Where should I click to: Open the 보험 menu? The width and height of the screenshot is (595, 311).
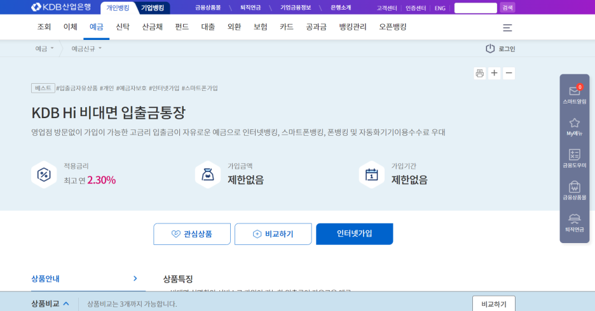pos(261,27)
